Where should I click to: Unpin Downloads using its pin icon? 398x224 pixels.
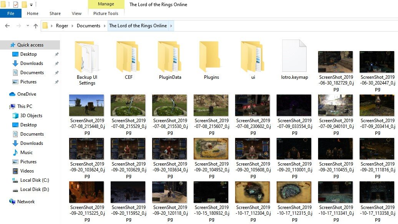coord(56,63)
